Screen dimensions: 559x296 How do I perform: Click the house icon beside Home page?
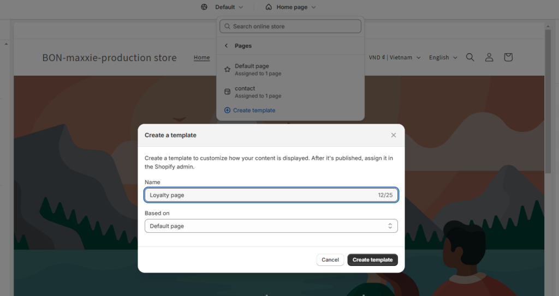click(269, 7)
